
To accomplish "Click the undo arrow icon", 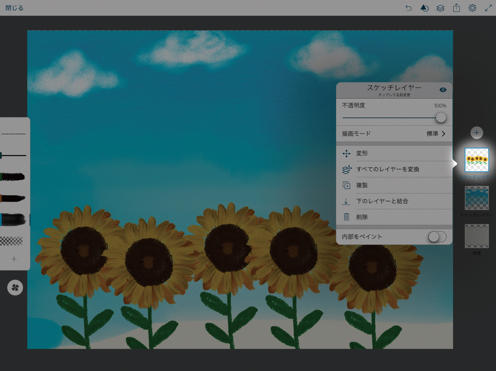I will pos(408,8).
